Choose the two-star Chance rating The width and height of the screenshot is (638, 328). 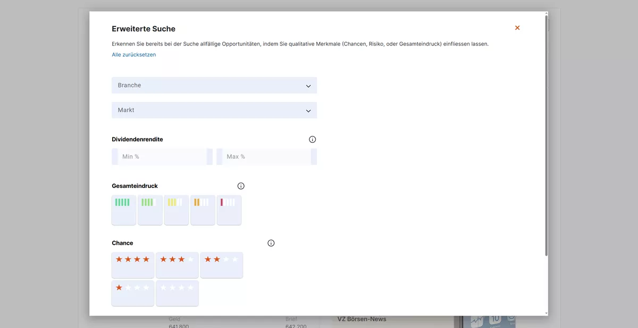click(x=221, y=265)
